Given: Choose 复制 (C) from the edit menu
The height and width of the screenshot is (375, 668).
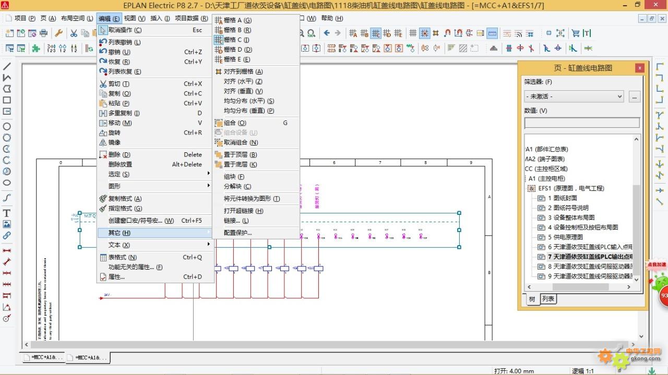Looking at the screenshot, I should [156, 93].
